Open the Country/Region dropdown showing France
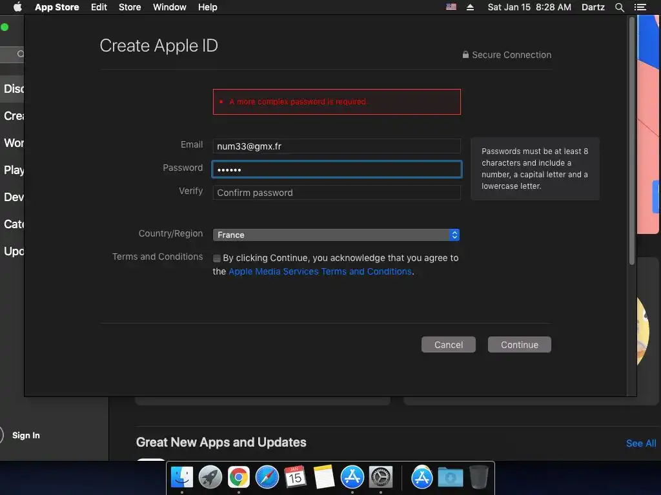661x495 pixels. pyautogui.click(x=336, y=235)
